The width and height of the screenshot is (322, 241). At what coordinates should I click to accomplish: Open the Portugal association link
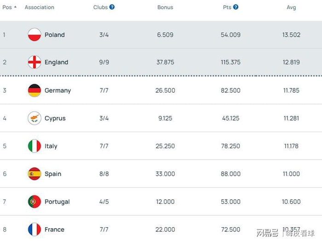pyautogui.click(x=57, y=202)
